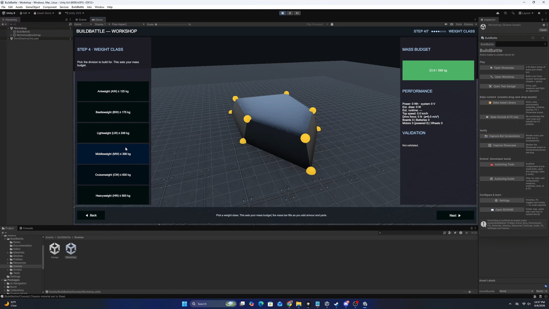Mute audio in Game view
This screenshot has height=309, width=549.
pos(446,24)
